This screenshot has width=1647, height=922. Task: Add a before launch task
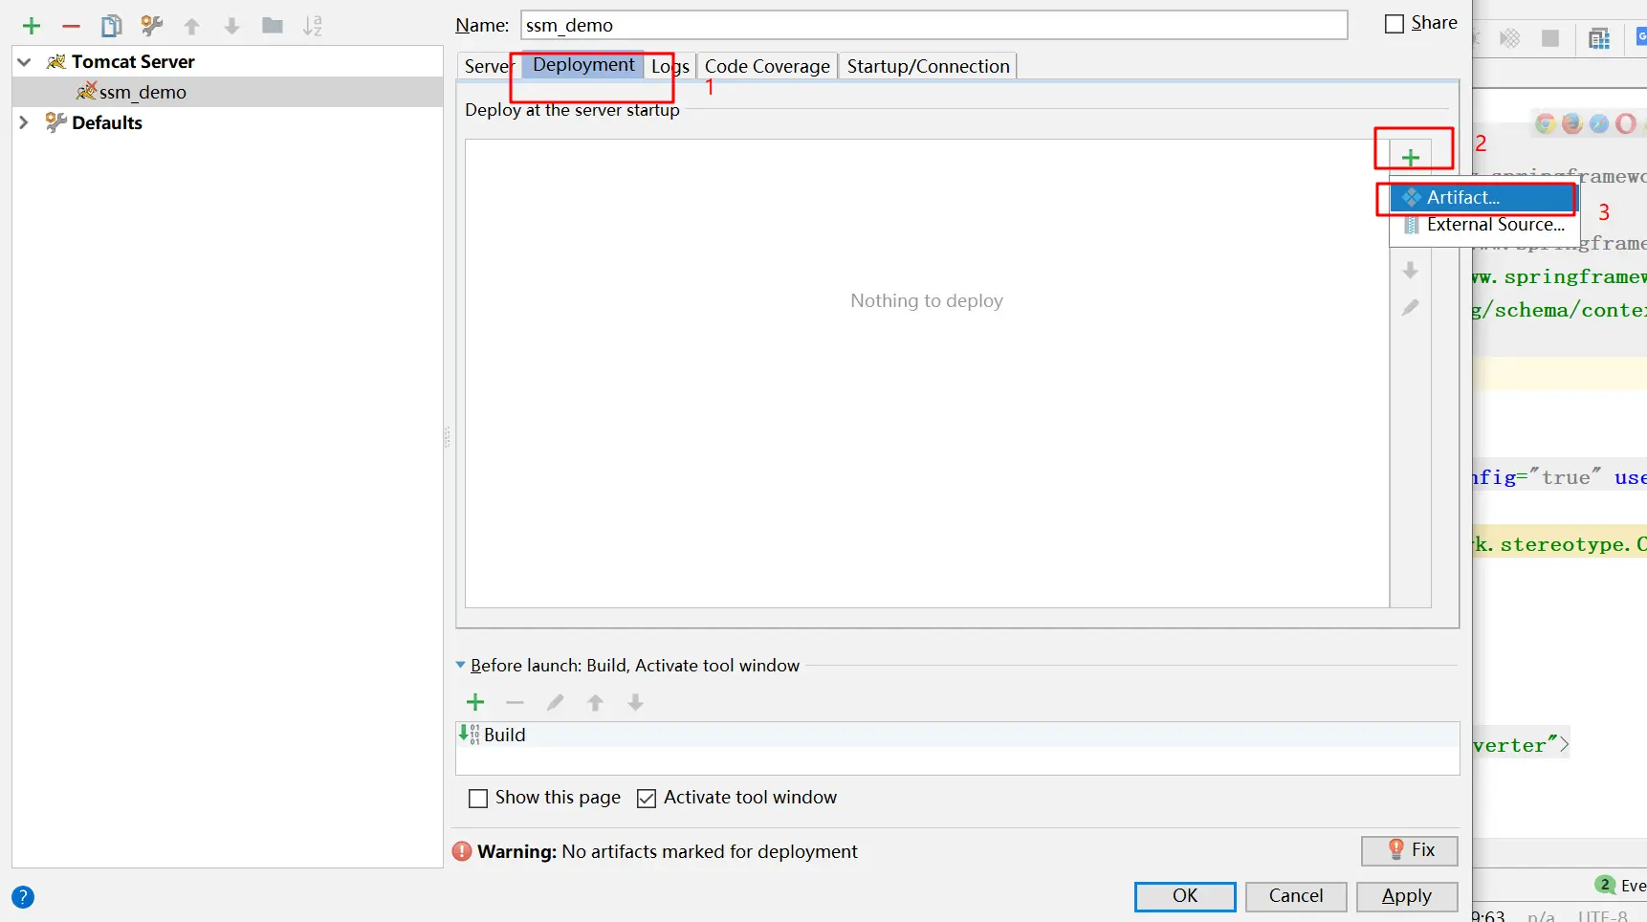click(x=475, y=703)
